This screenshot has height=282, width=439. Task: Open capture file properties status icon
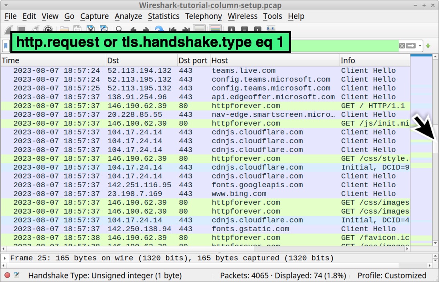coord(17,275)
